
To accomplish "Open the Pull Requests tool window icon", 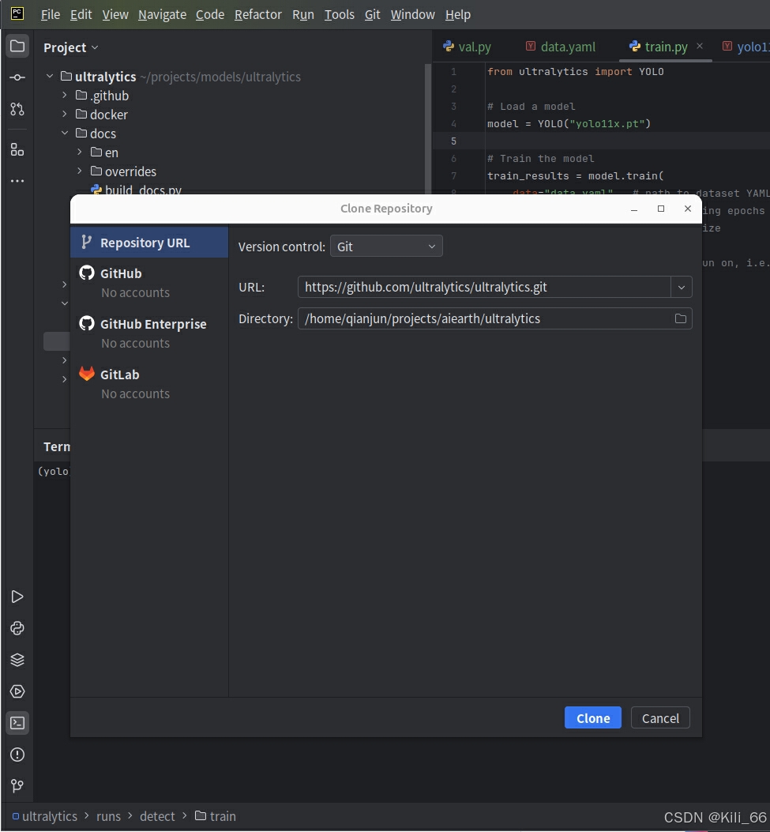I will 17,109.
